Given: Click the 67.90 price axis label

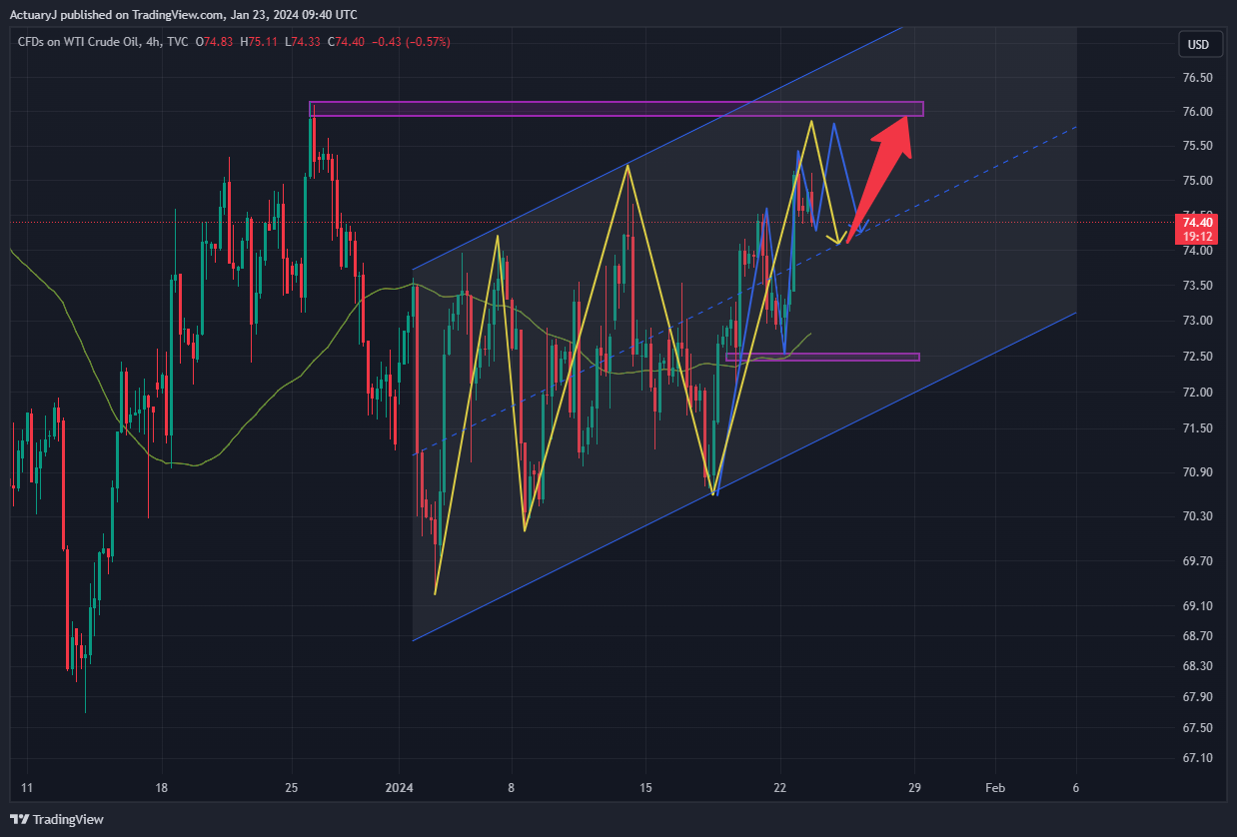Looking at the screenshot, I should [x=1198, y=697].
